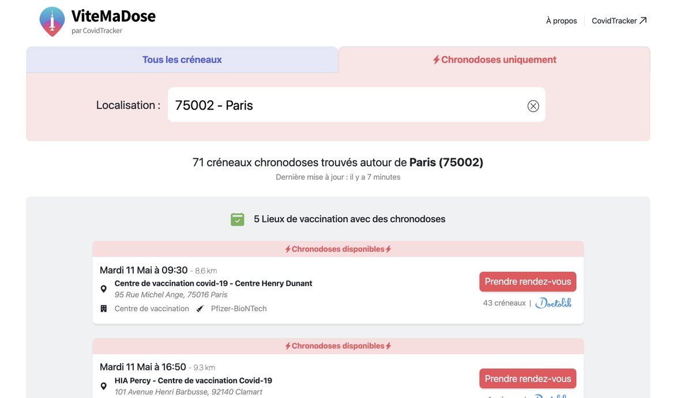This screenshot has height=398, width=692.
Task: Open the À propos page
Action: coord(562,21)
